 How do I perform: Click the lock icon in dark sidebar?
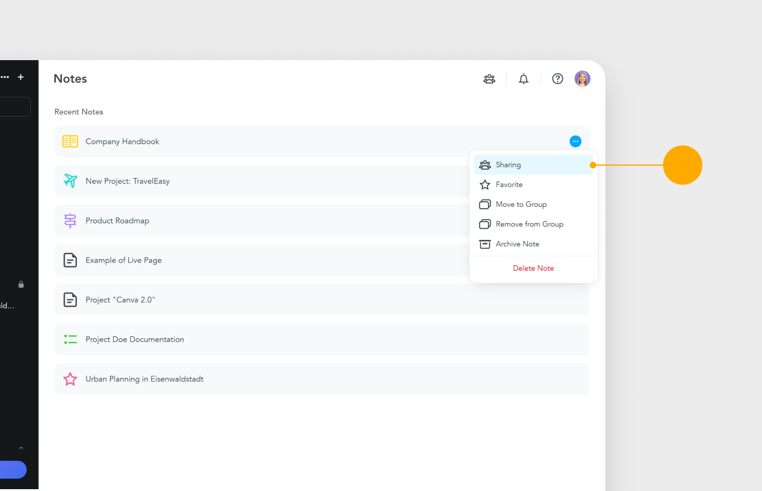coord(21,285)
